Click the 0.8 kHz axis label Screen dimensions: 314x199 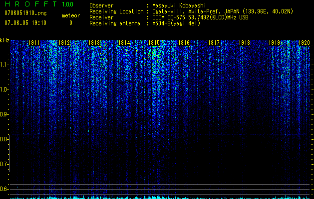pos(4,139)
